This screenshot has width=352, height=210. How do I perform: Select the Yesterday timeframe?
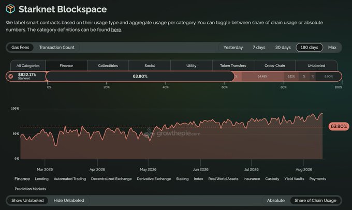[233, 48]
